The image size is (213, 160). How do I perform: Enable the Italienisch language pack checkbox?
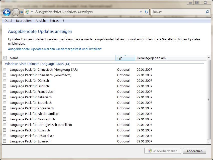coord(5,97)
